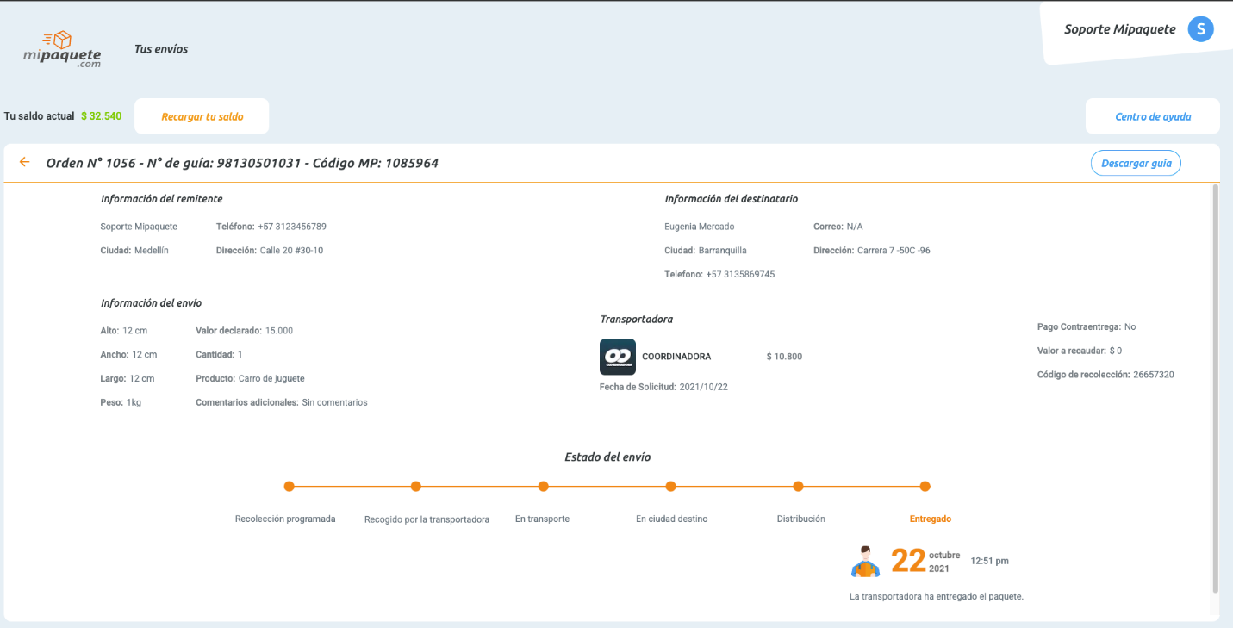Click the Coordinadora carrier logo
Image resolution: width=1233 pixels, height=628 pixels.
[x=618, y=357]
